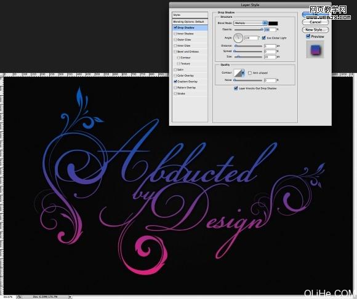Click the Angle dial control
357x299 pixels.
point(238,38)
